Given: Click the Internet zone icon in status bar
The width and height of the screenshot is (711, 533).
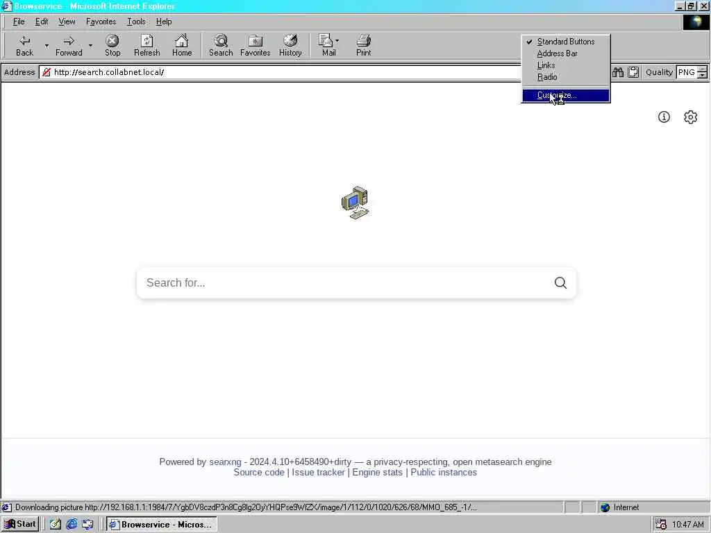Looking at the screenshot, I should click(605, 507).
